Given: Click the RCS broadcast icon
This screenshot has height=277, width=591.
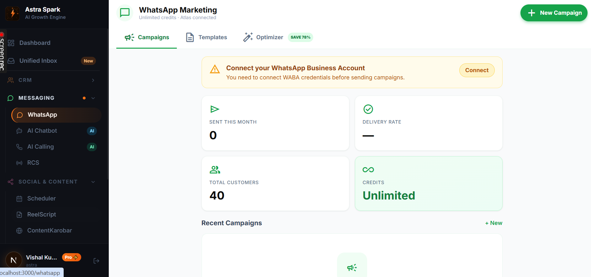Looking at the screenshot, I should tap(19, 163).
